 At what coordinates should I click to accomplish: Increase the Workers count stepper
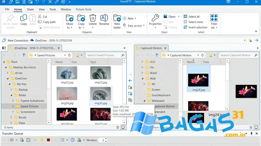(x=106, y=139)
